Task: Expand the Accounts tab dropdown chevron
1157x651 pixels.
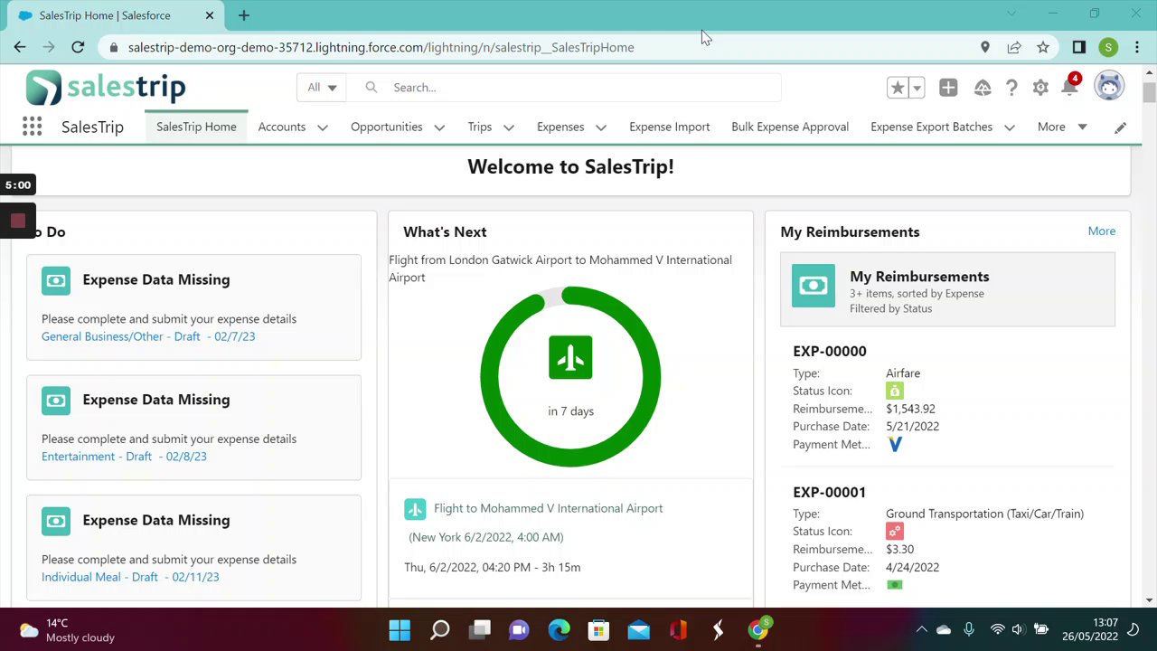Action: 322,127
